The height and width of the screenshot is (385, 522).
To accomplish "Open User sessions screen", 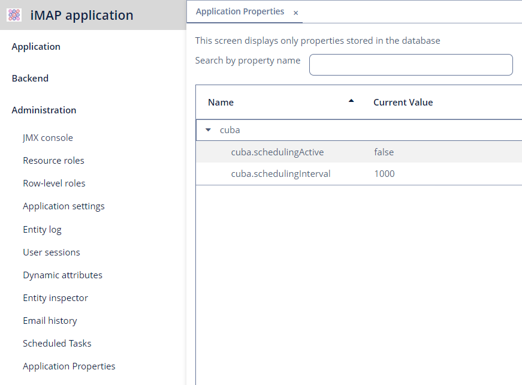I will (52, 252).
